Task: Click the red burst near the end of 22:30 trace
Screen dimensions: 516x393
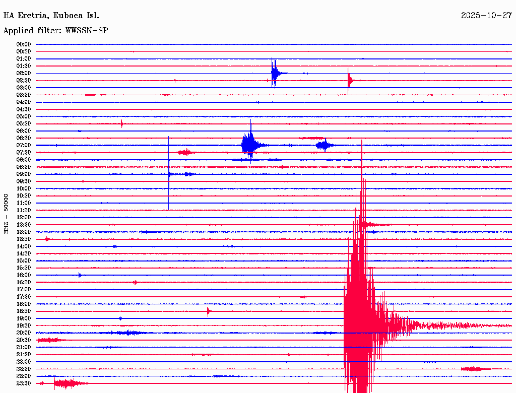Action: pos(473,369)
